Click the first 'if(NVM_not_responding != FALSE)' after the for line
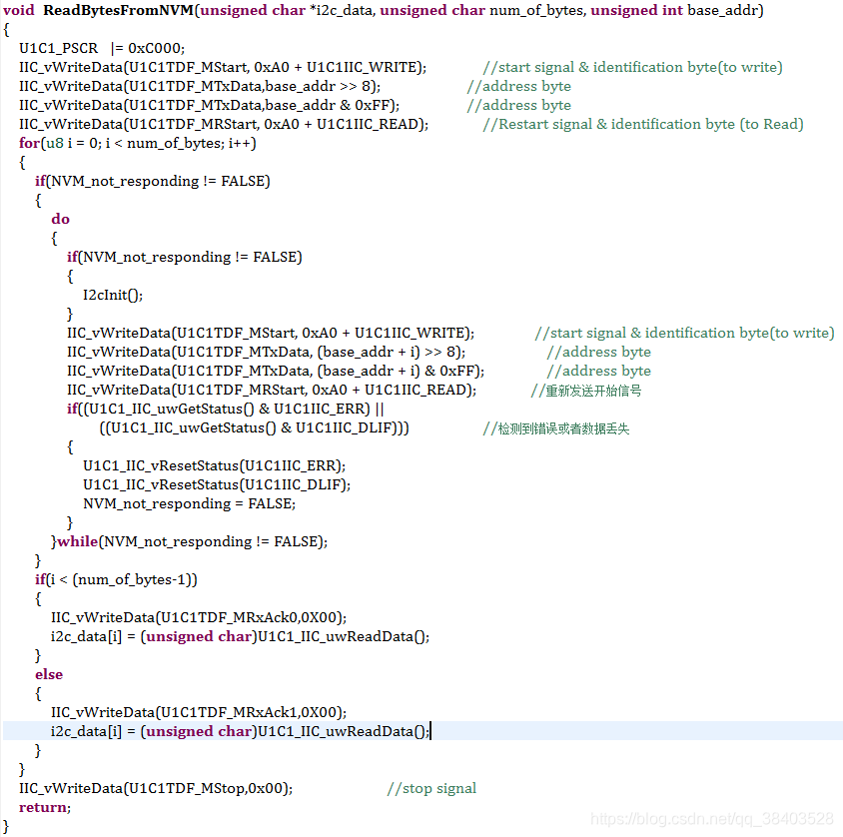The image size is (843, 837). (x=153, y=181)
